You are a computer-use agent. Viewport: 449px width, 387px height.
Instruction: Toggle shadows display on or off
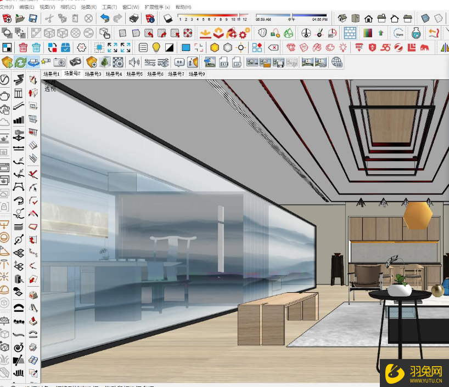point(168,19)
